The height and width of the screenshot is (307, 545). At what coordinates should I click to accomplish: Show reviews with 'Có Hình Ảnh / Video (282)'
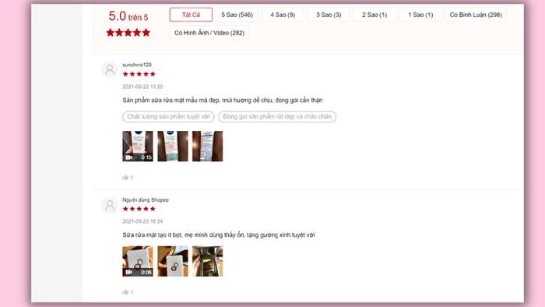209,33
